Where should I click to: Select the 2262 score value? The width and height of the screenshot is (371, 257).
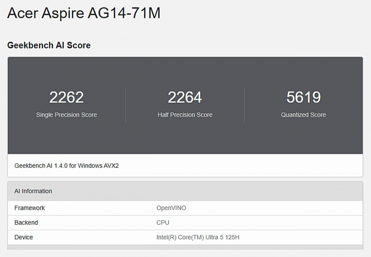tap(66, 97)
